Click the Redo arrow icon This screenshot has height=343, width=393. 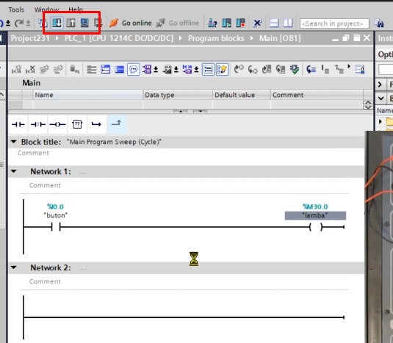click(x=19, y=24)
